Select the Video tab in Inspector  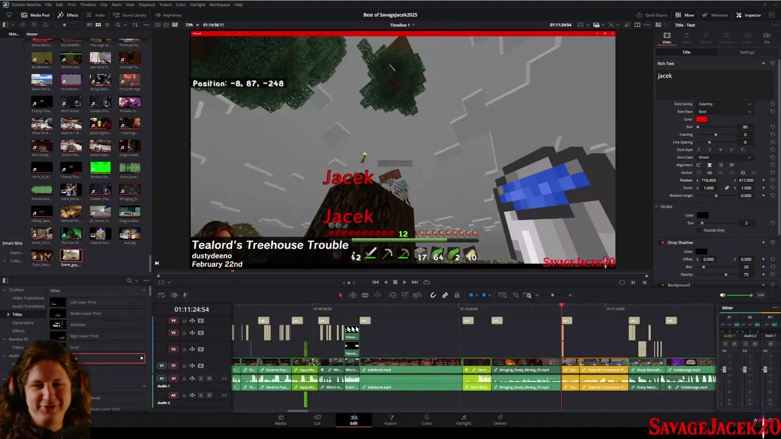click(667, 38)
